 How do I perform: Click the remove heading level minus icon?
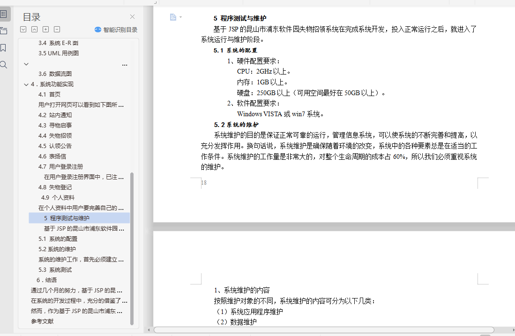coord(57,29)
